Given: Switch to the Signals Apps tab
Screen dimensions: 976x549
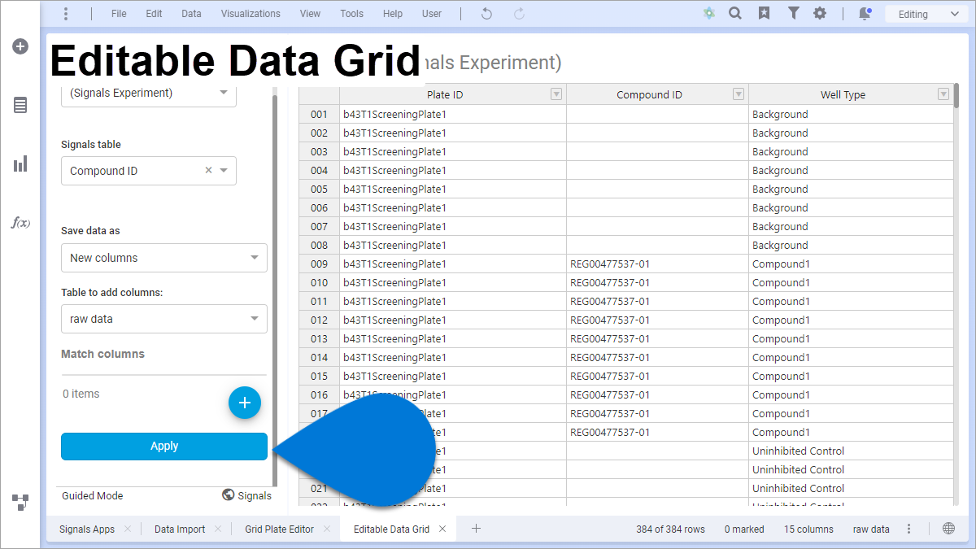Looking at the screenshot, I should [87, 529].
